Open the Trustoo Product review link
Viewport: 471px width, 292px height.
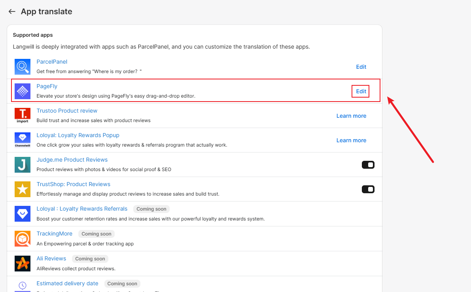[x=67, y=111]
